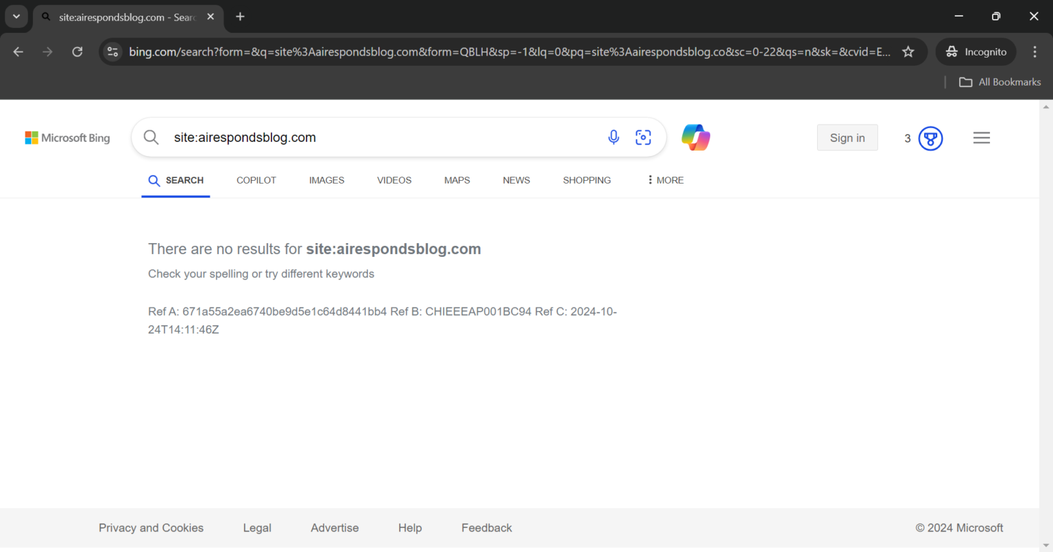Switch to the IMAGES tab
The width and height of the screenshot is (1053, 552).
coord(326,179)
